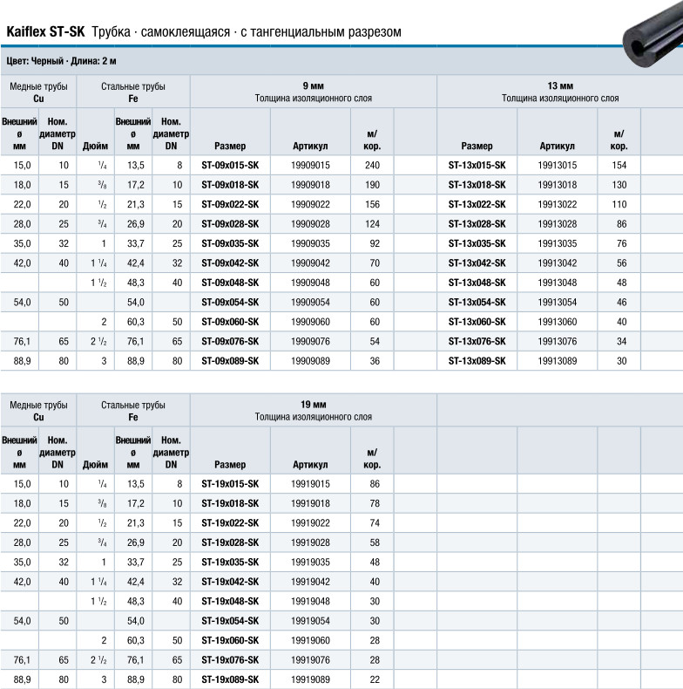The width and height of the screenshot is (683, 689).
Task: Click article 19909048
Action: click(310, 283)
